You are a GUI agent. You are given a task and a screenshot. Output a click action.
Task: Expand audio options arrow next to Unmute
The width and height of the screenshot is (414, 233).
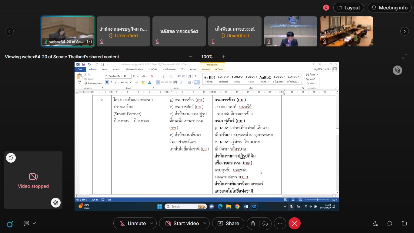(152, 223)
